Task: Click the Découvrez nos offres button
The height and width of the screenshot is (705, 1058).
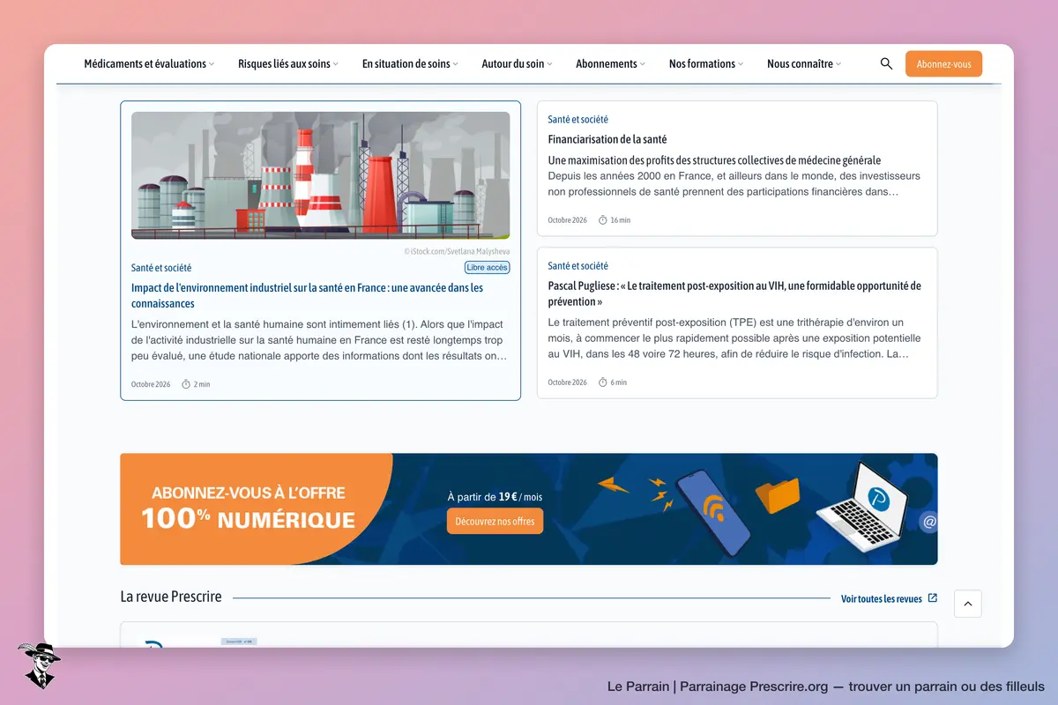Action: (x=495, y=521)
